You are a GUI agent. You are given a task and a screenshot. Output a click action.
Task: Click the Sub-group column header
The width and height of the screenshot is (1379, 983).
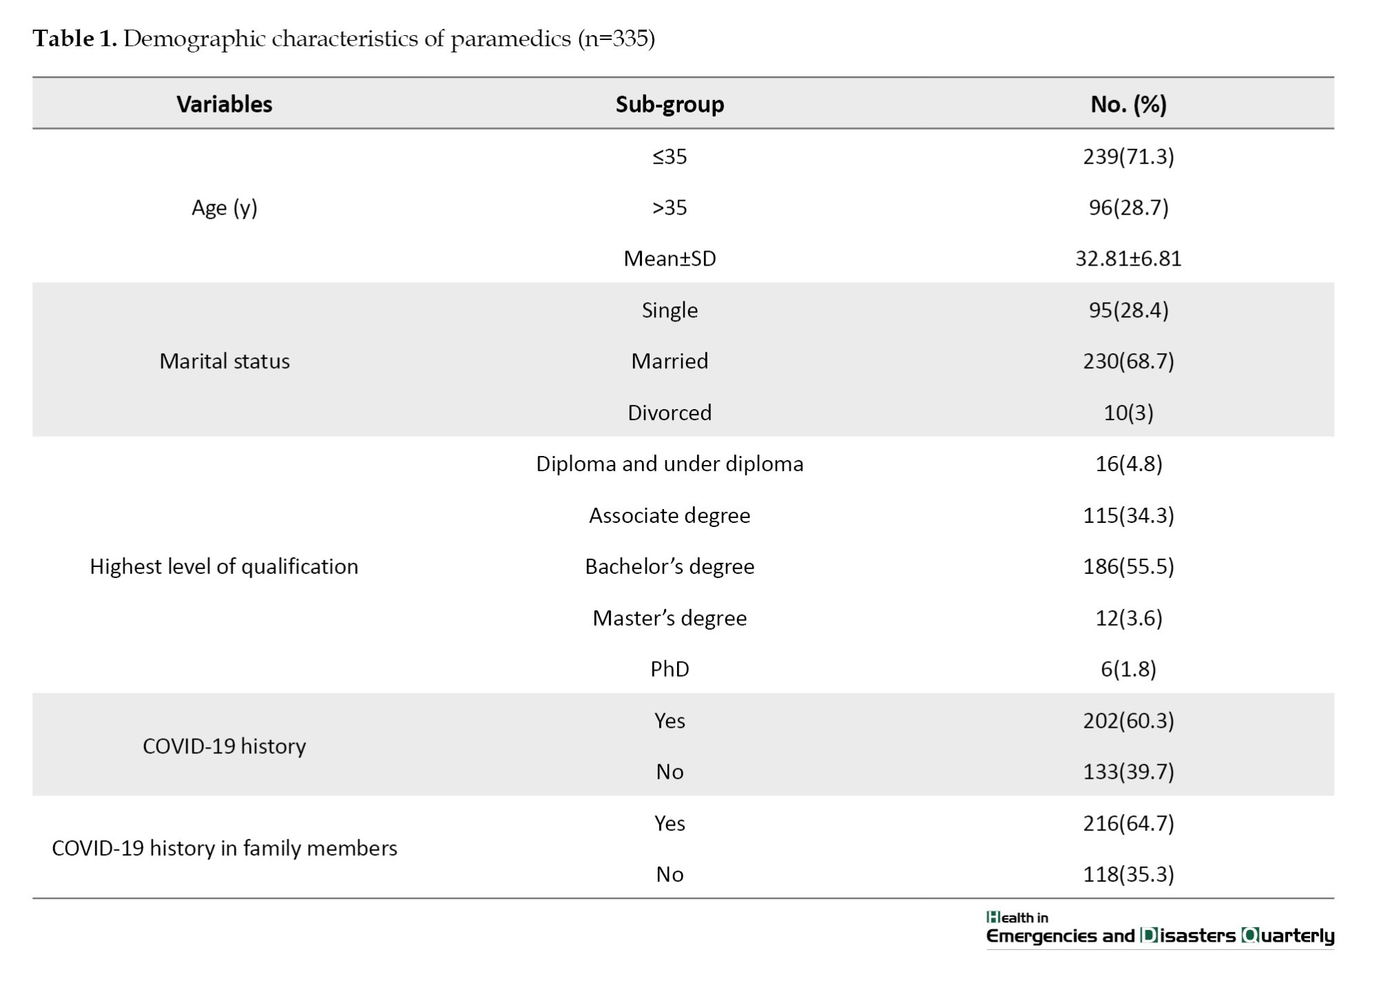point(670,104)
